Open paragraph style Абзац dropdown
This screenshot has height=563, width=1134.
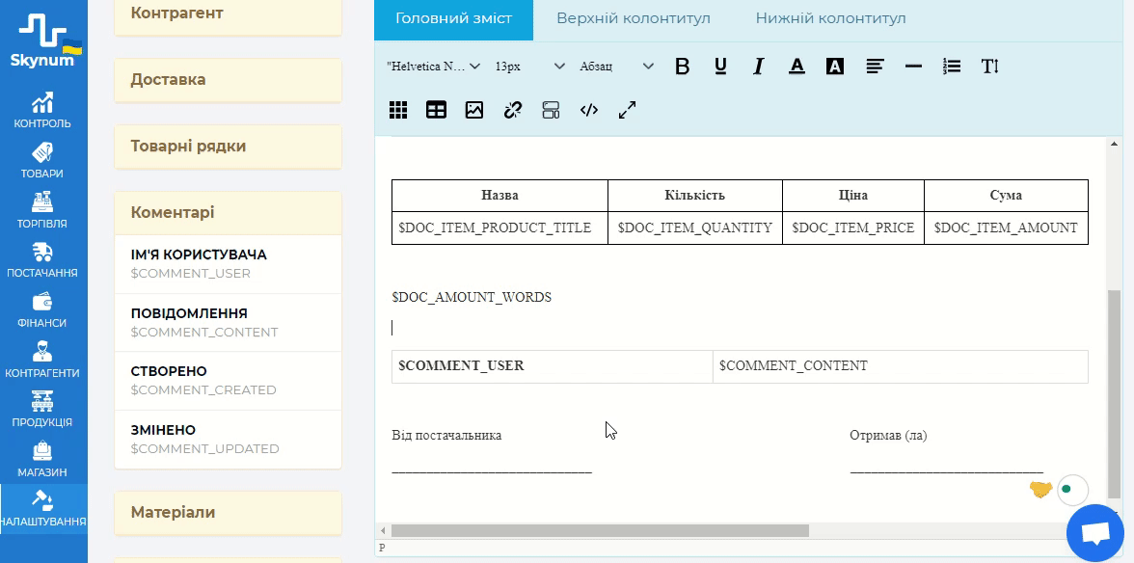617,67
